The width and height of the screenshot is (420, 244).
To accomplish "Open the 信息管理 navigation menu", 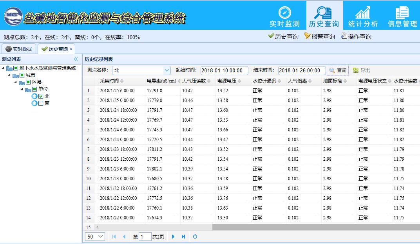I will point(402,16).
